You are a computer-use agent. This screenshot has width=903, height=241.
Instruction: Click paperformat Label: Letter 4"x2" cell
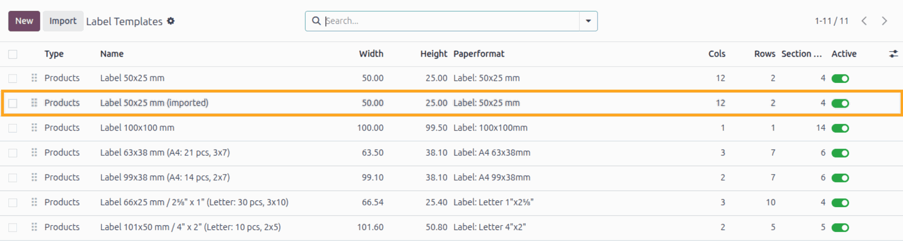[x=490, y=227]
